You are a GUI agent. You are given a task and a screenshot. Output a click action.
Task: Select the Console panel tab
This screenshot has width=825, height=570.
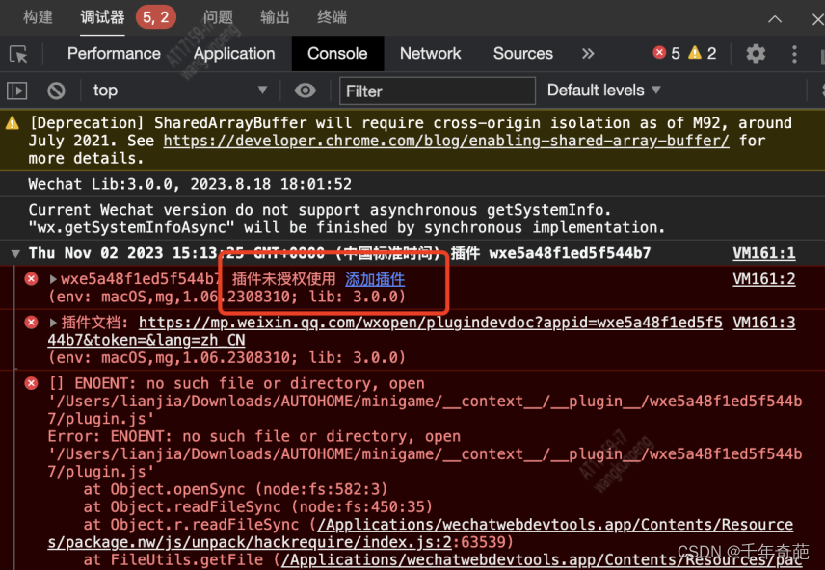[x=337, y=54]
